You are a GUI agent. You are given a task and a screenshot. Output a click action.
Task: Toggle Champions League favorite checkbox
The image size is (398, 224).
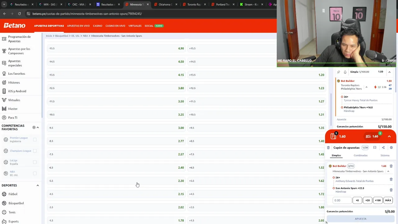(x=35, y=151)
